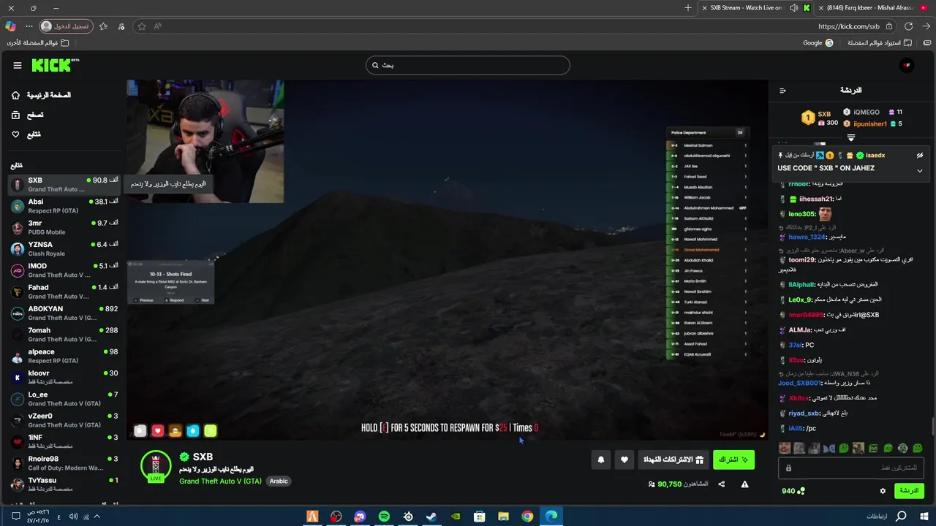Open Absi channel in sidebar

pos(64,206)
